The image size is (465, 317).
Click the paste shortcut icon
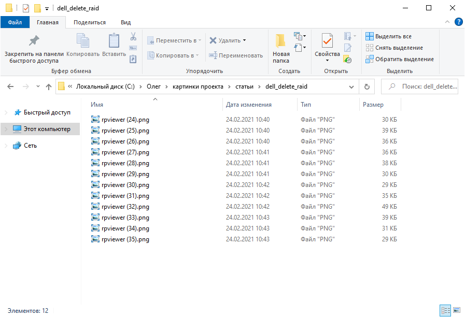[x=133, y=59]
